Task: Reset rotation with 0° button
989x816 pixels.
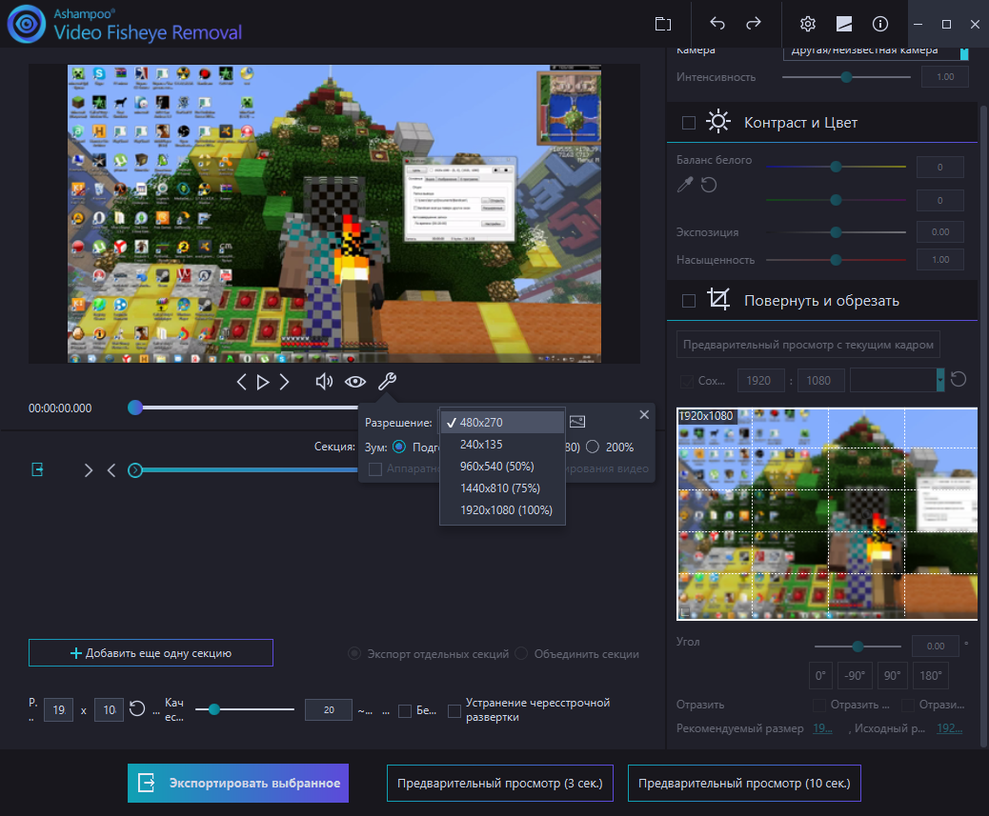Action: (820, 675)
